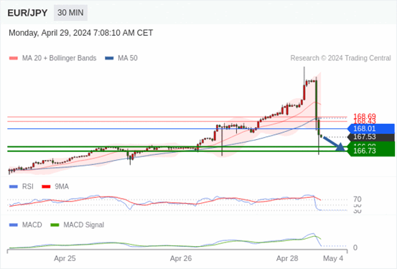Click the Apr 26 date axis marker
Screen dimensions: 397x269
click(x=181, y=258)
